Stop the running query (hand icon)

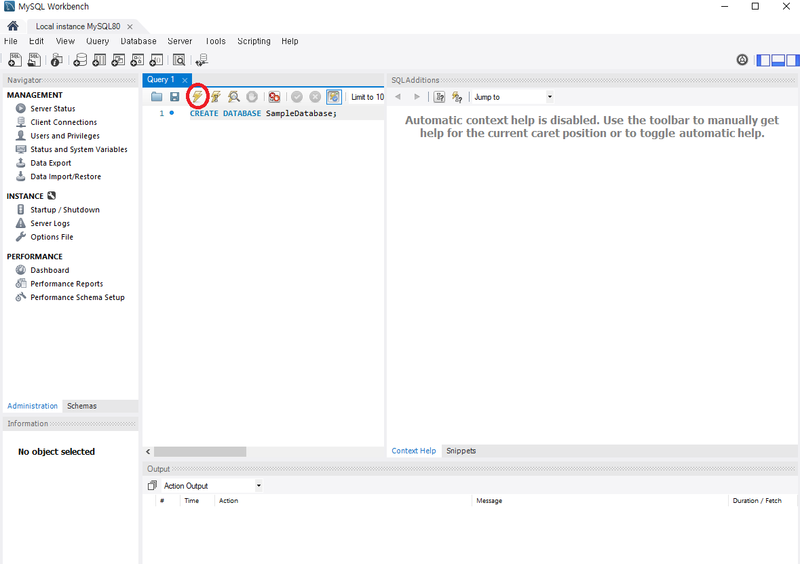pyautogui.click(x=252, y=96)
